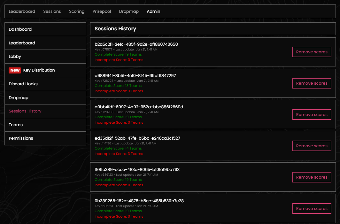
Task: Open Leaderboard in the top navigation bar
Action: [22, 12]
